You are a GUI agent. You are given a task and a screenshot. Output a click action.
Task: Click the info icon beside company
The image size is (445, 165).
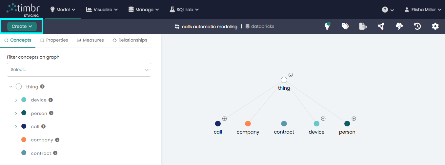click(x=57, y=140)
